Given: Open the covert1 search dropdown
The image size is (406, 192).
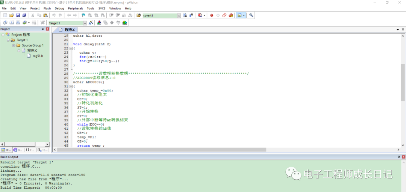Looking at the screenshot, I should [x=179, y=15].
